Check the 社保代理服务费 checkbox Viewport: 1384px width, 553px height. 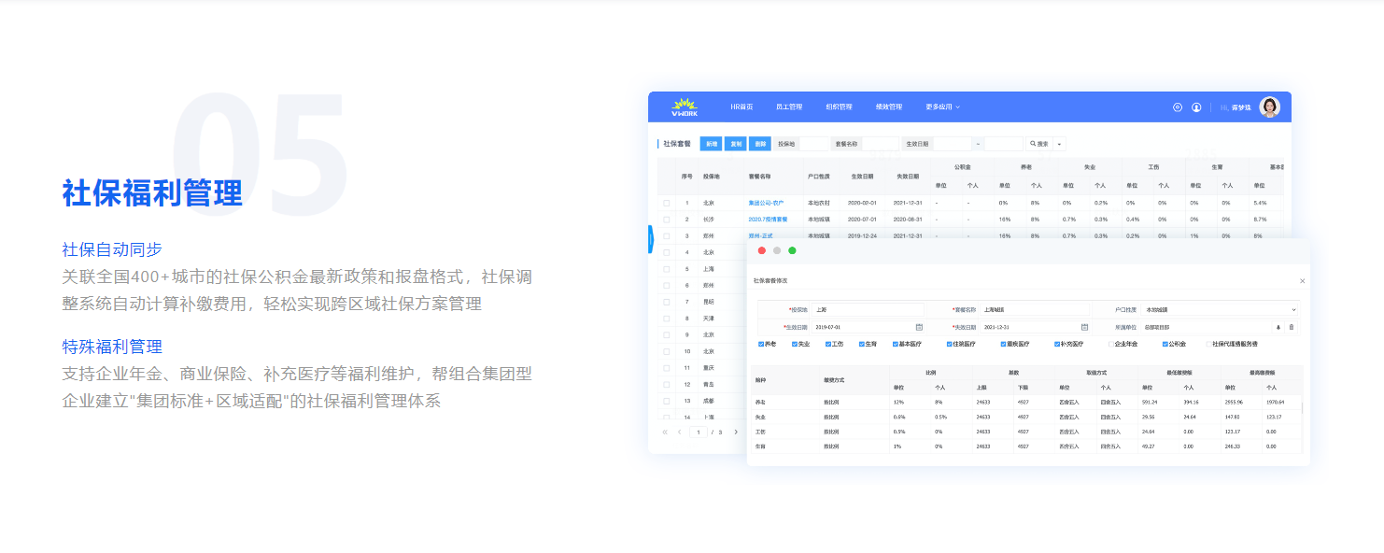(x=1208, y=344)
